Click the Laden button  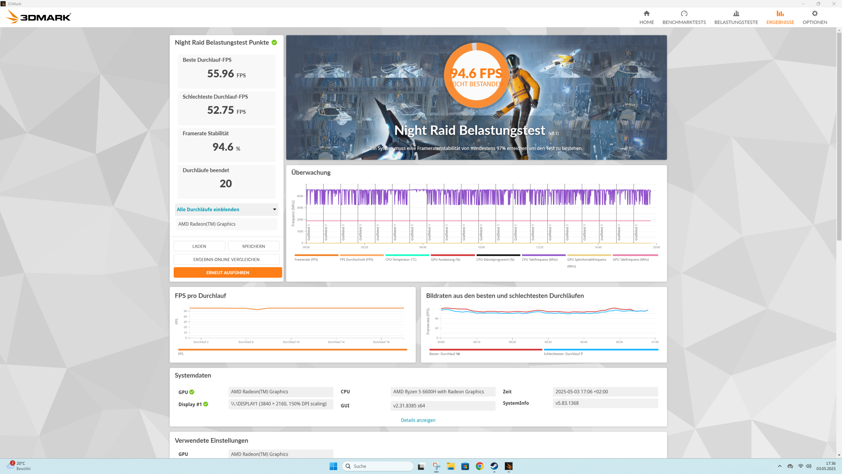pos(199,246)
